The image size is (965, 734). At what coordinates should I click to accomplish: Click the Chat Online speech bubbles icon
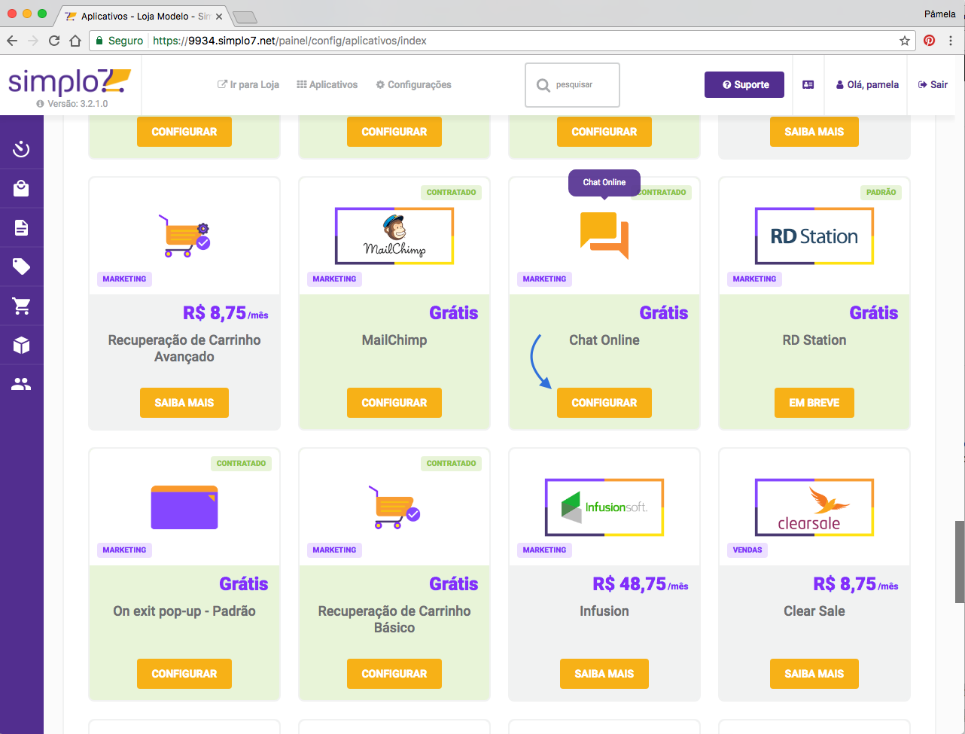click(604, 236)
